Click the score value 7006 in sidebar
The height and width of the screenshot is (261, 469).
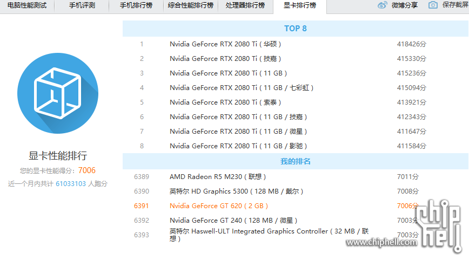87,170
